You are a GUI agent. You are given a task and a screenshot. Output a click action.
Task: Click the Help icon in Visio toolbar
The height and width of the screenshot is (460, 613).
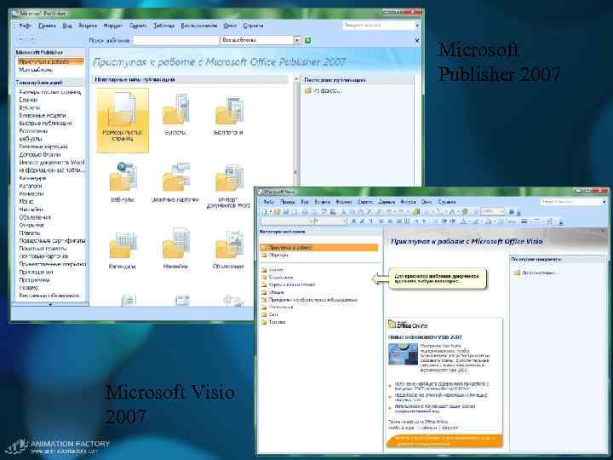(x=512, y=211)
